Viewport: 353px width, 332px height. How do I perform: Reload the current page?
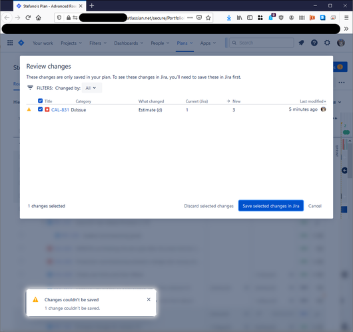click(x=28, y=17)
